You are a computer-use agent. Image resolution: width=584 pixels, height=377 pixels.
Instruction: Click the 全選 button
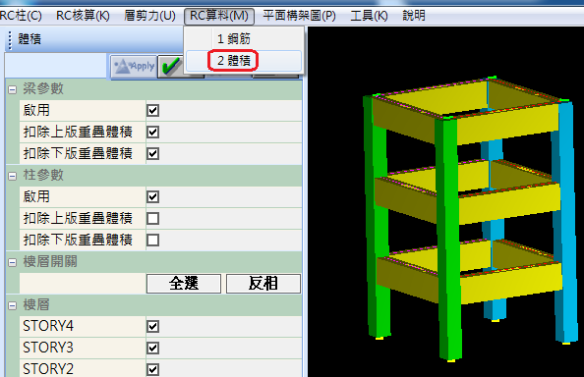point(184,284)
